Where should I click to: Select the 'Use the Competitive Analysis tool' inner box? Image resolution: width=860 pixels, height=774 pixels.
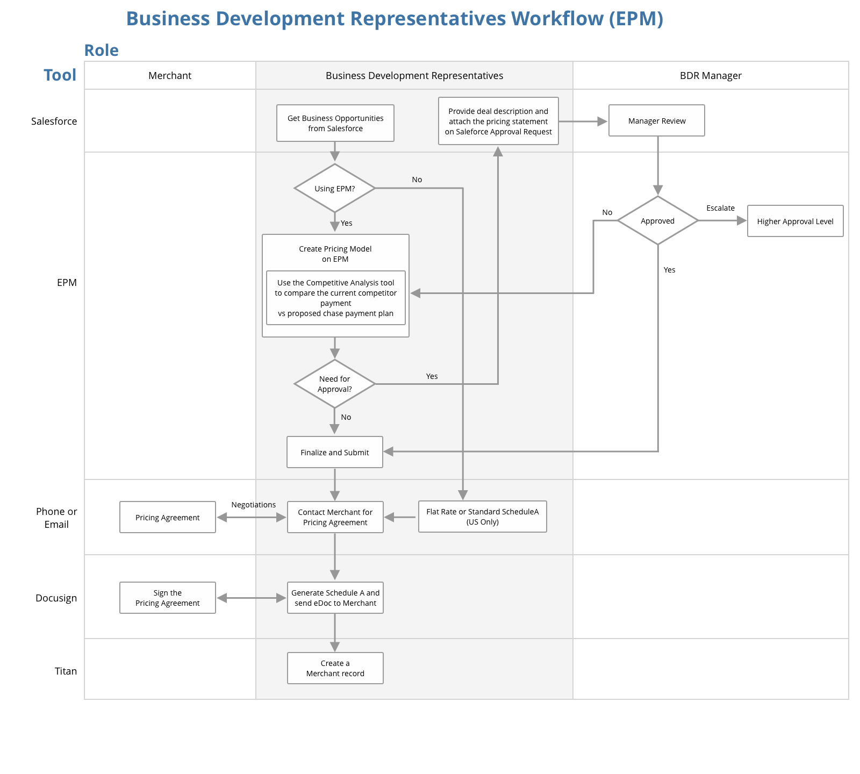335,298
